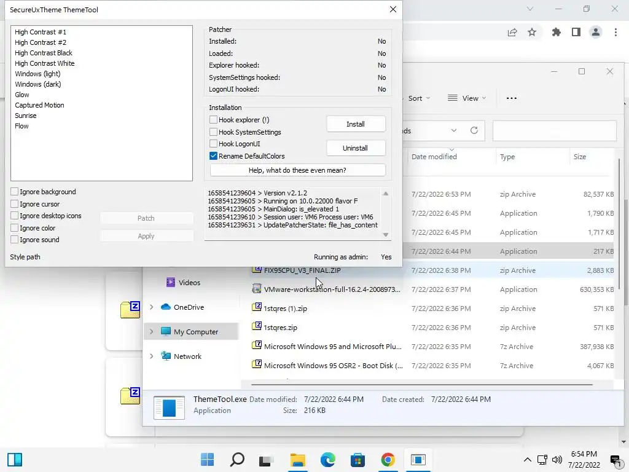The height and width of the screenshot is (472, 629).
Task: Select High Contrast #1 theme
Action: pyautogui.click(x=41, y=32)
